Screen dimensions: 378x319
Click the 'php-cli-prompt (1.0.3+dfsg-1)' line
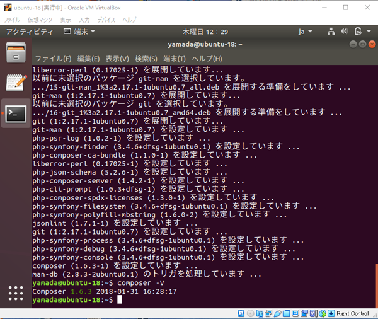pyautogui.click(x=138, y=189)
